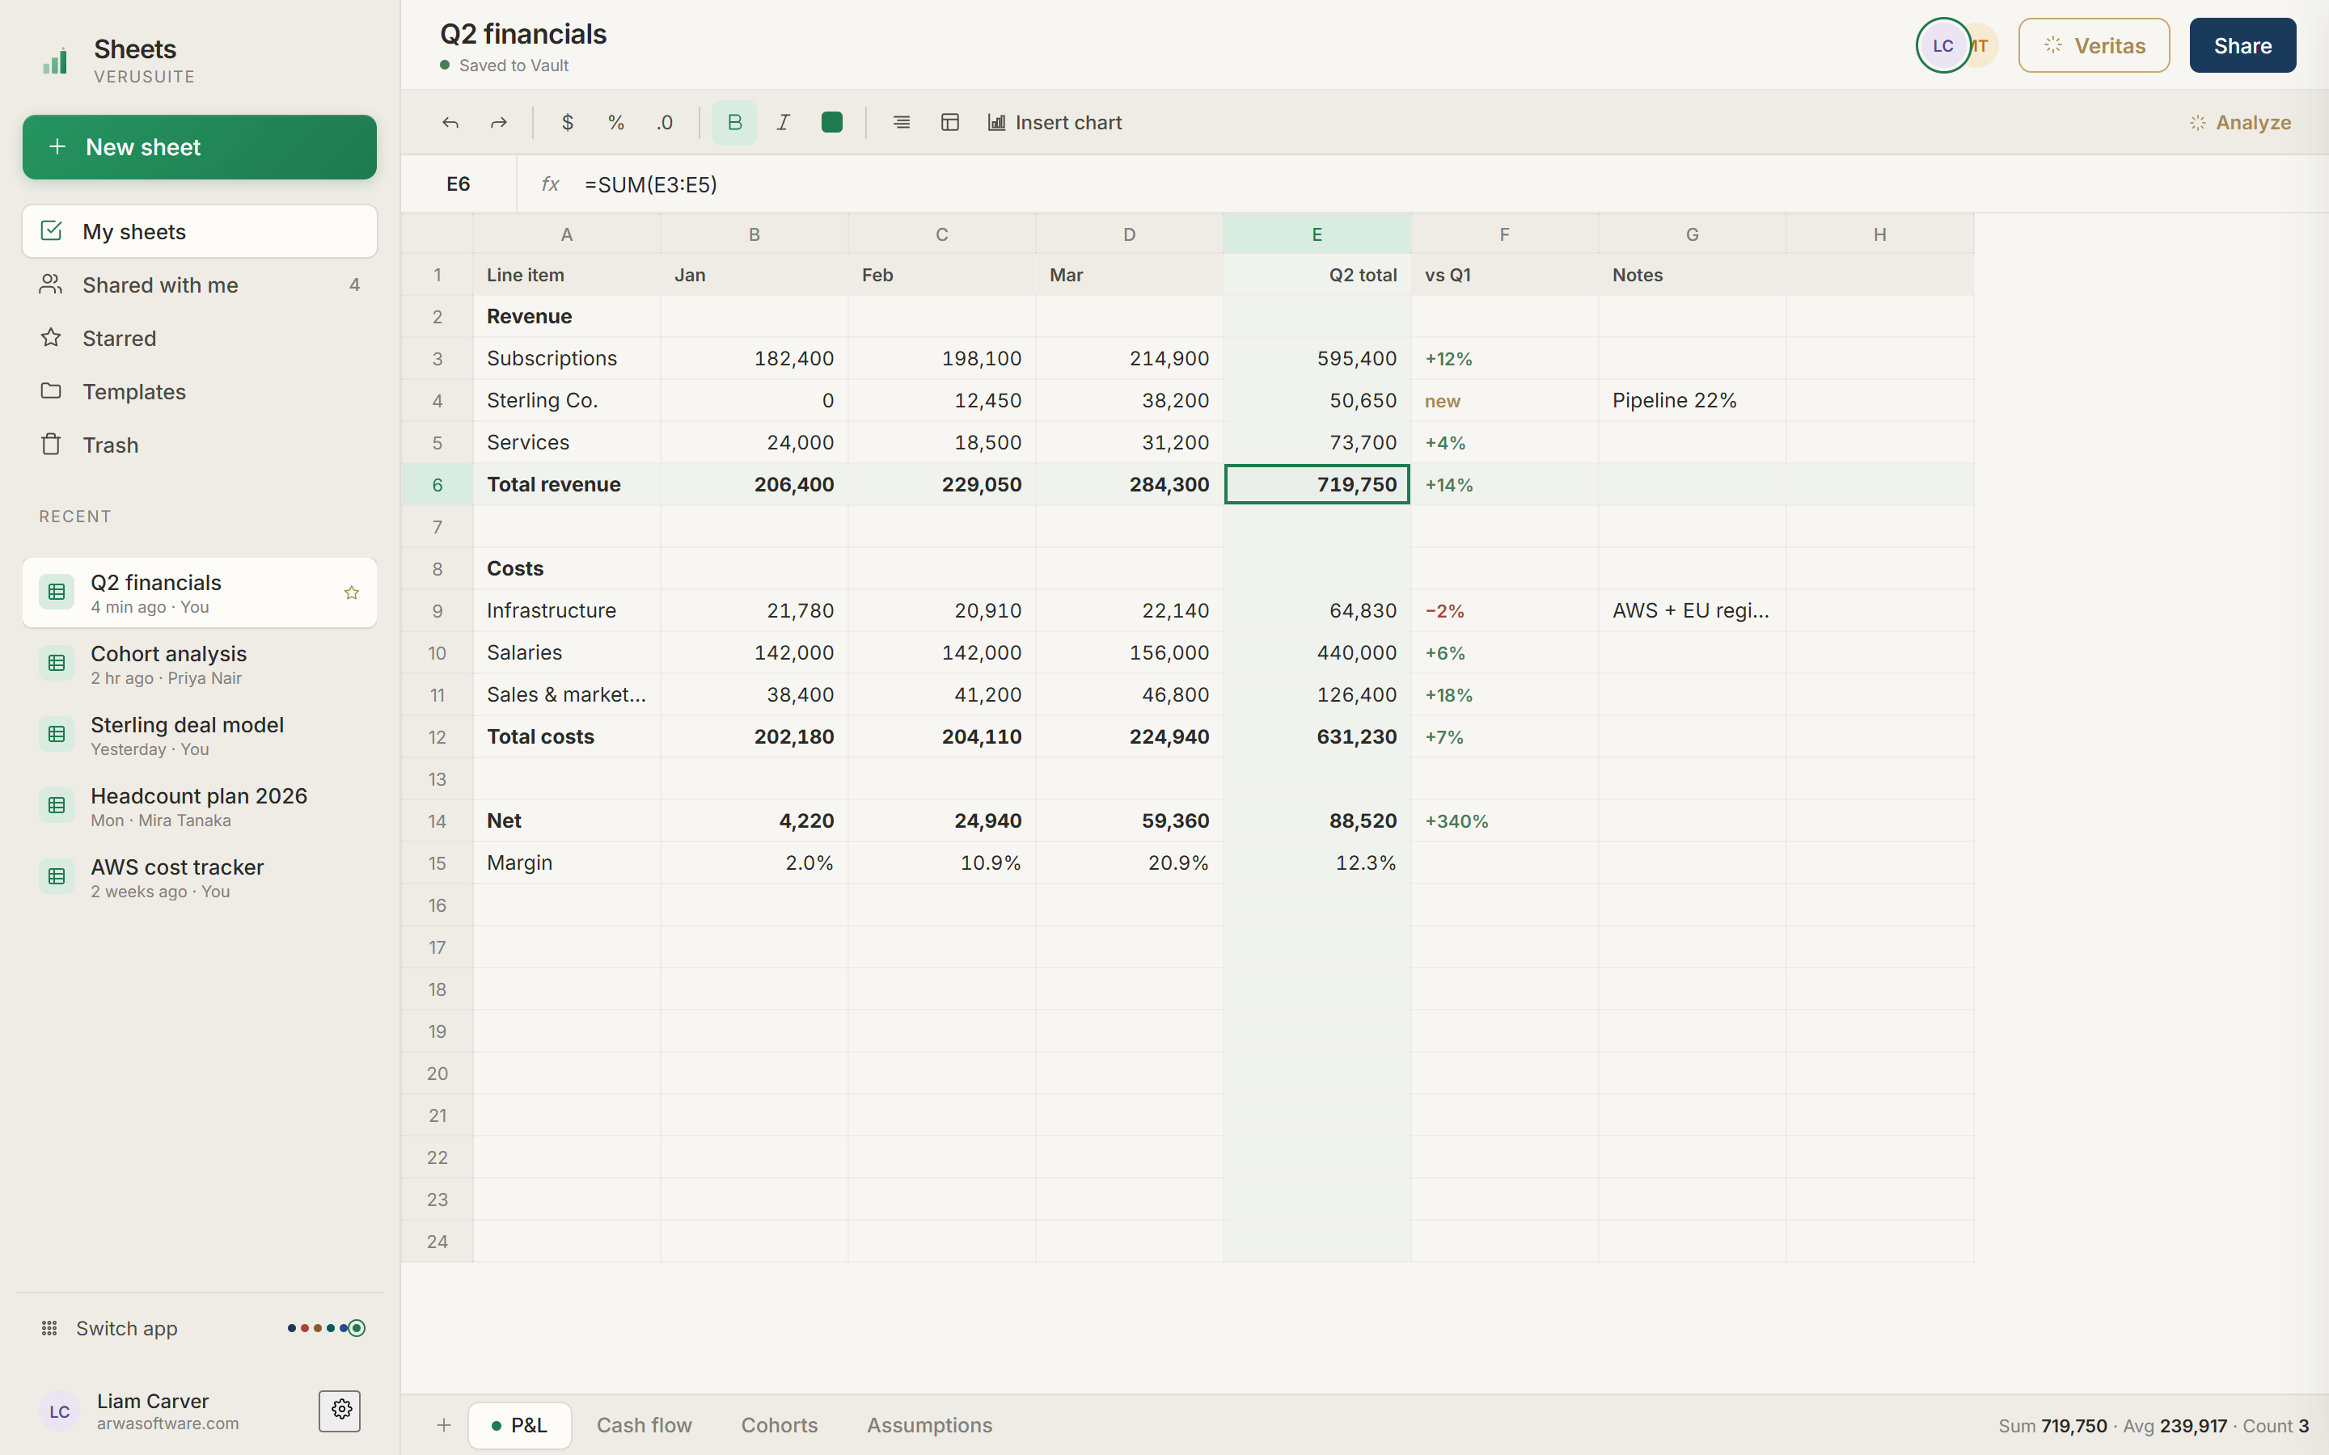Click the 'Q2 total' header cell

click(1317, 274)
